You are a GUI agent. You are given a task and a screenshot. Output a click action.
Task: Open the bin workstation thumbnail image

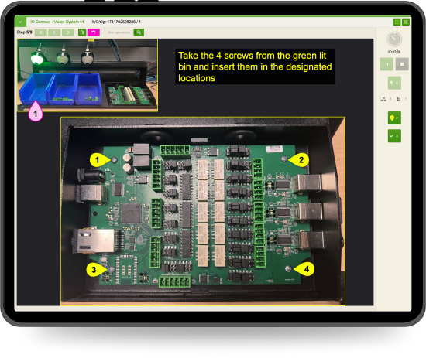tap(88, 75)
